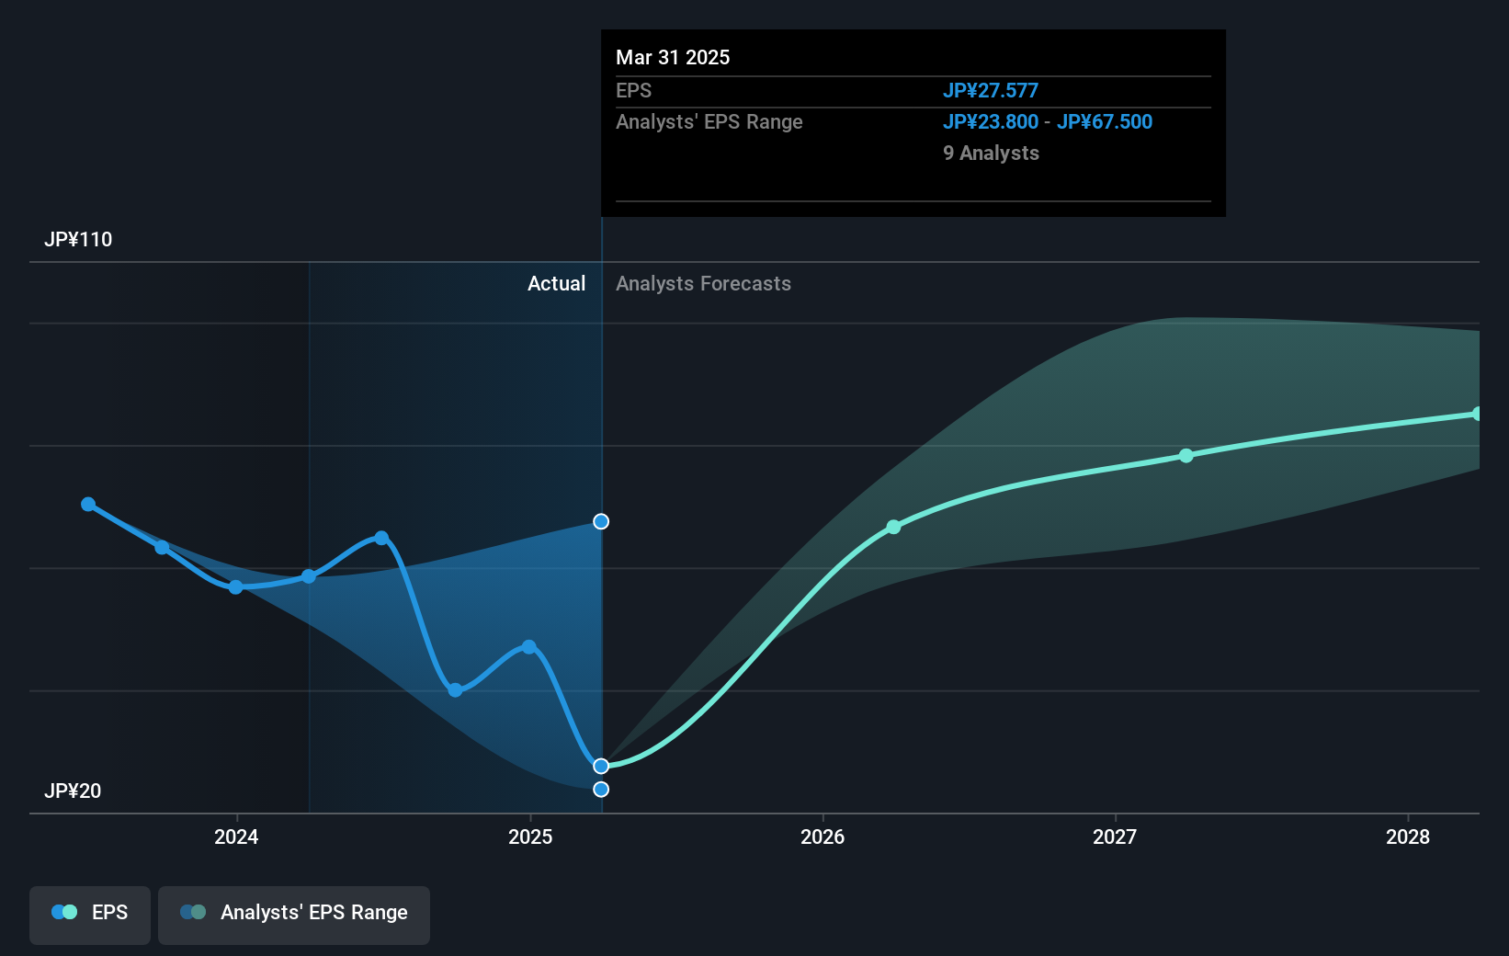
Task: Click the EPS legend color dots icon
Action: tap(64, 912)
